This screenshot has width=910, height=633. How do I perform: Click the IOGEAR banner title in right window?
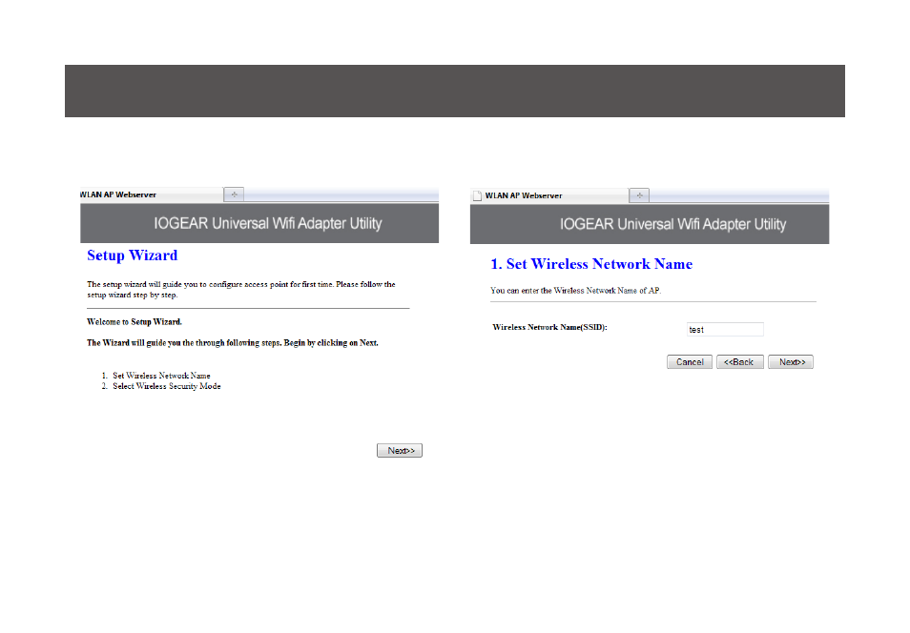point(672,225)
